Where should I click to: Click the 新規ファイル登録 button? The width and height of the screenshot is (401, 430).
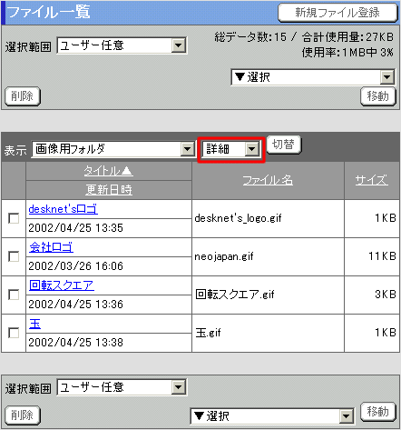[x=337, y=13]
